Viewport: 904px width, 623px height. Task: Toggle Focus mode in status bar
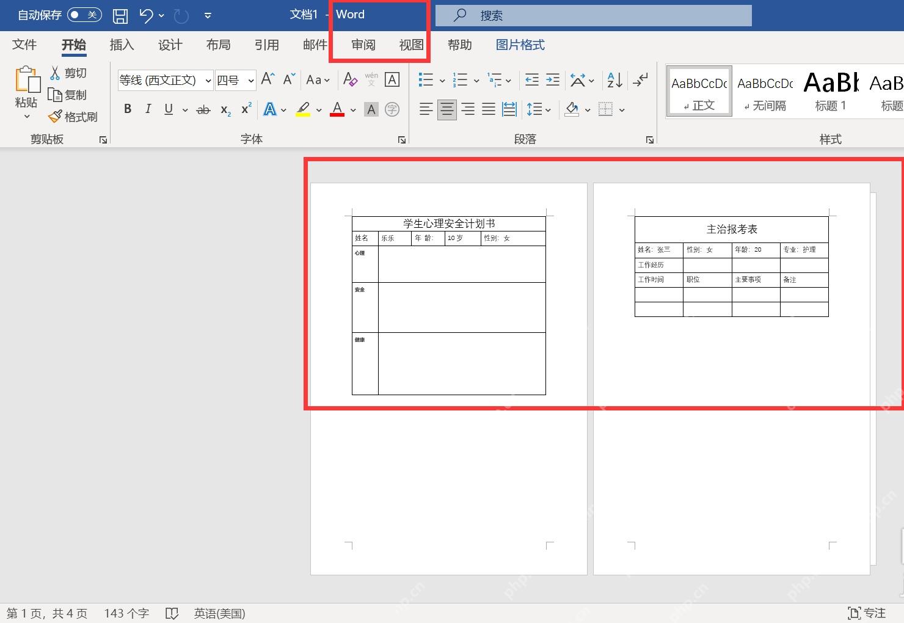coord(867,613)
